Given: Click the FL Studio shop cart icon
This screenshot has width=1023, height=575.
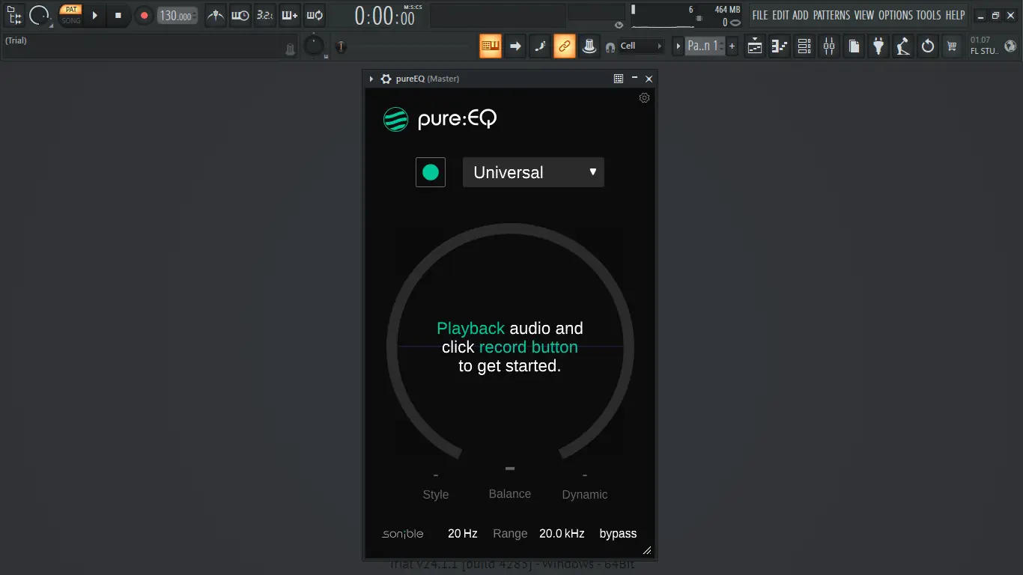Looking at the screenshot, I should click(952, 46).
